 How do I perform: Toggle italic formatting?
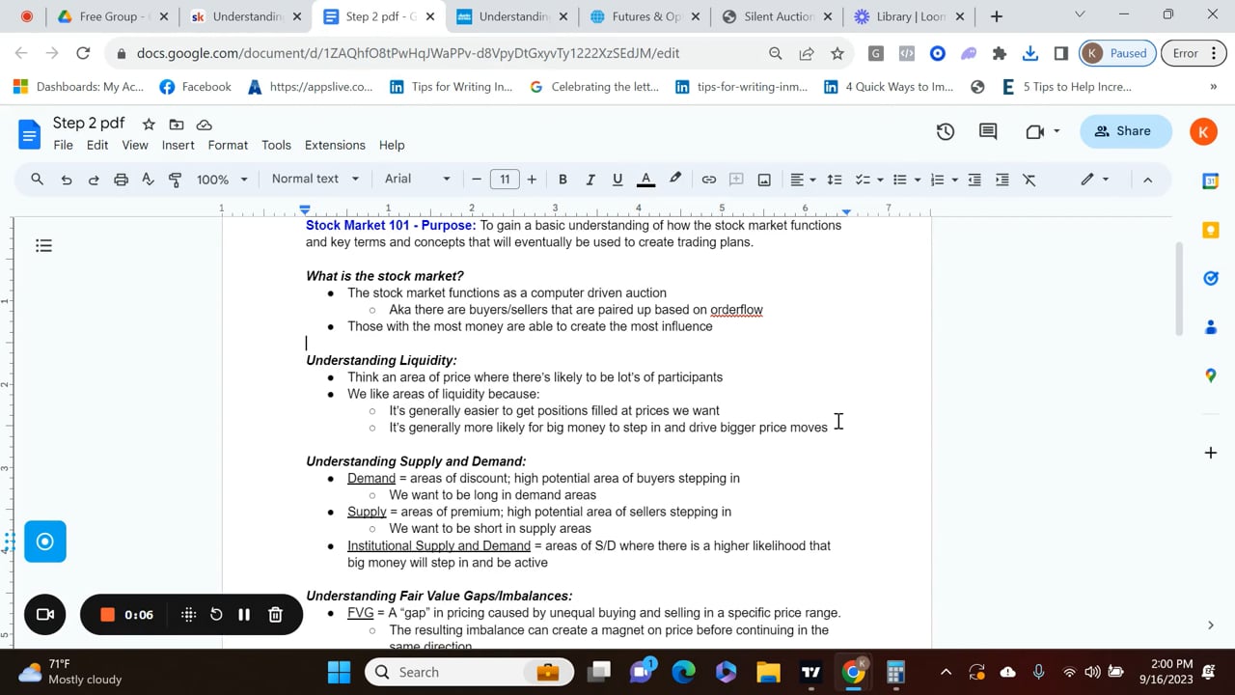(x=590, y=179)
